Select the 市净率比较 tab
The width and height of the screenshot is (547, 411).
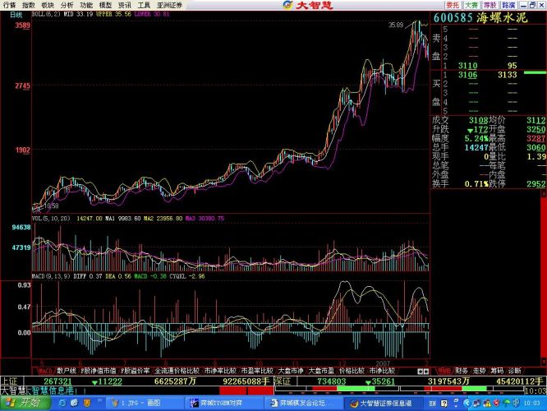220,371
